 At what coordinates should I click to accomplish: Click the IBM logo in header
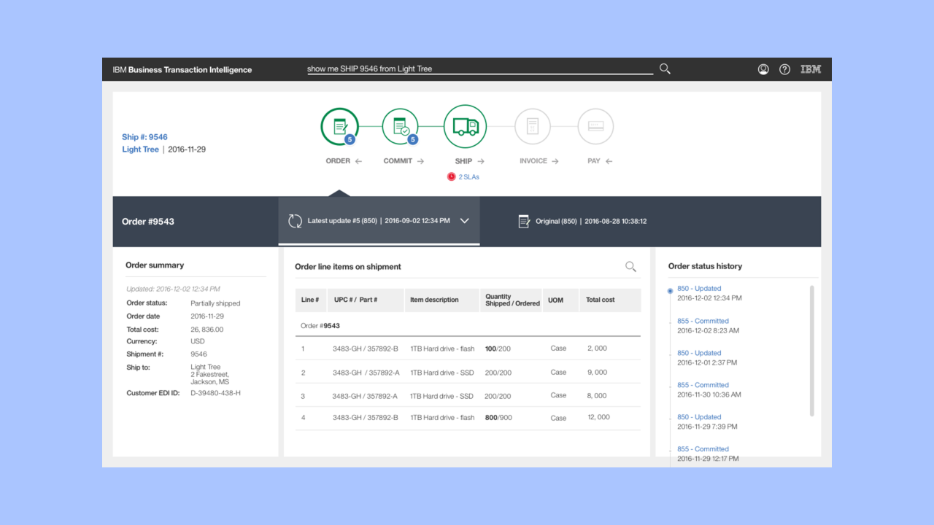(811, 69)
